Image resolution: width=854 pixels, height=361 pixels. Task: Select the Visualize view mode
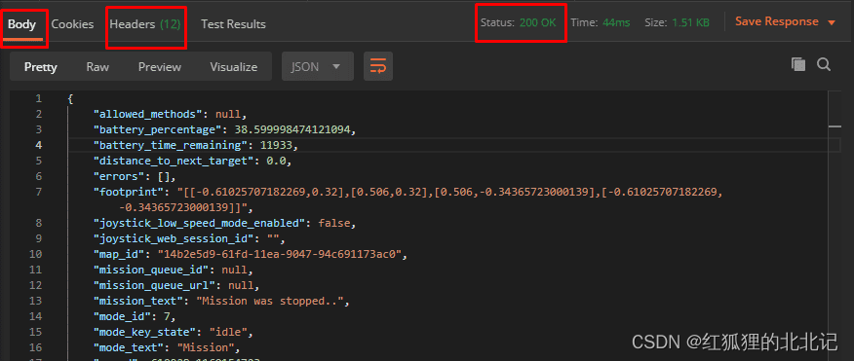pos(234,67)
